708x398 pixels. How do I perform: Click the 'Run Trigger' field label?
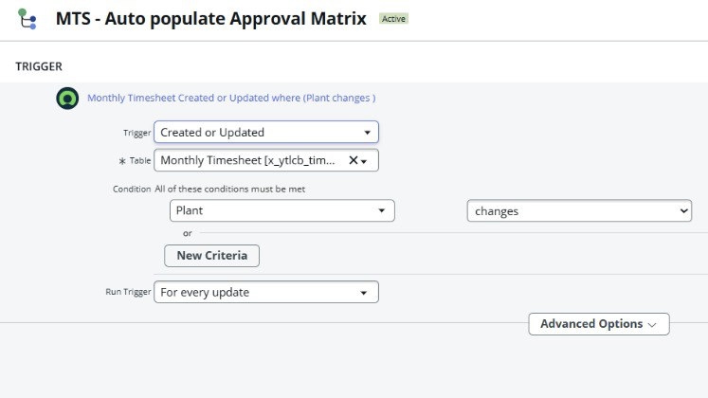tap(127, 293)
